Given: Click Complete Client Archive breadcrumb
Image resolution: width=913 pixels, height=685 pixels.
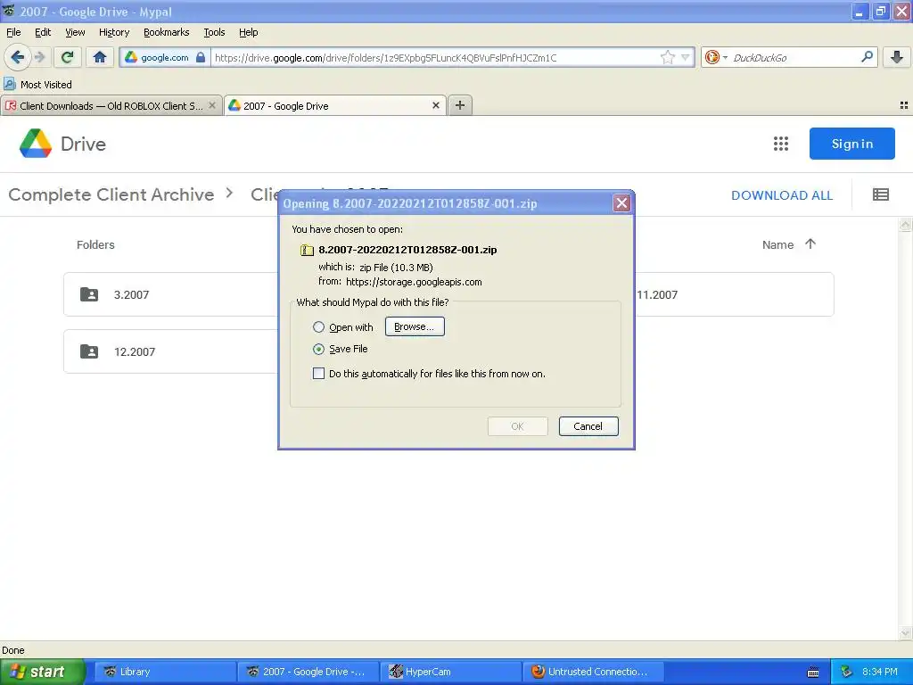Looking at the screenshot, I should click(x=111, y=194).
